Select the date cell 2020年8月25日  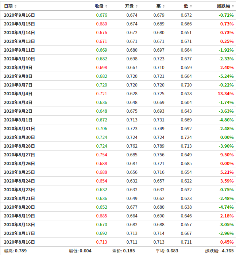tap(19, 172)
